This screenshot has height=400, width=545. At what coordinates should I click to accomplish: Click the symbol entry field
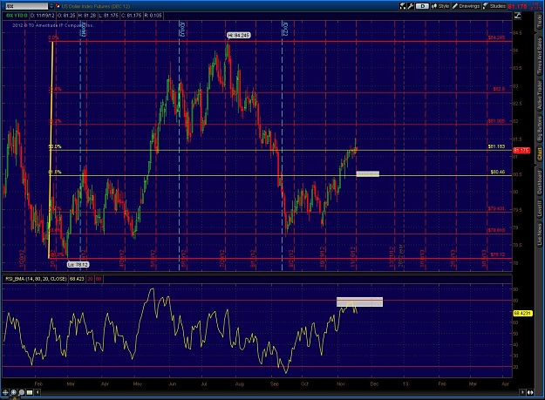(27, 6)
